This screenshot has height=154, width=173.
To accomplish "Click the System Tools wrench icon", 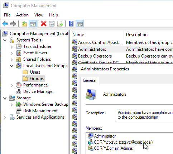I will click(12, 40).
